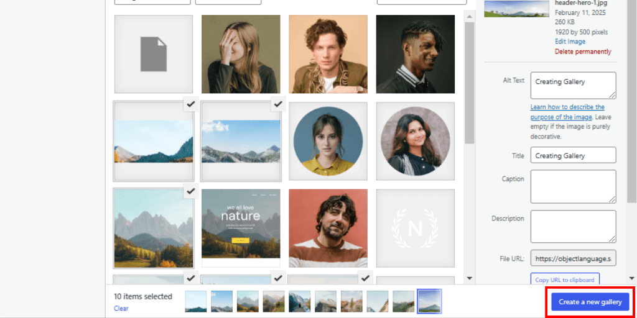
Task: Click tray thumbnail of orange rocks with tree
Action: click(x=351, y=301)
